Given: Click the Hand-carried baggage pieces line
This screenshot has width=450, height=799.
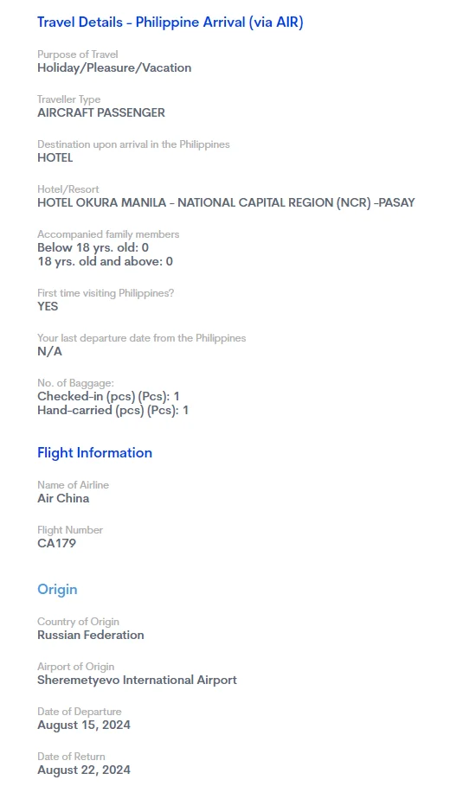Looking at the screenshot, I should (112, 410).
